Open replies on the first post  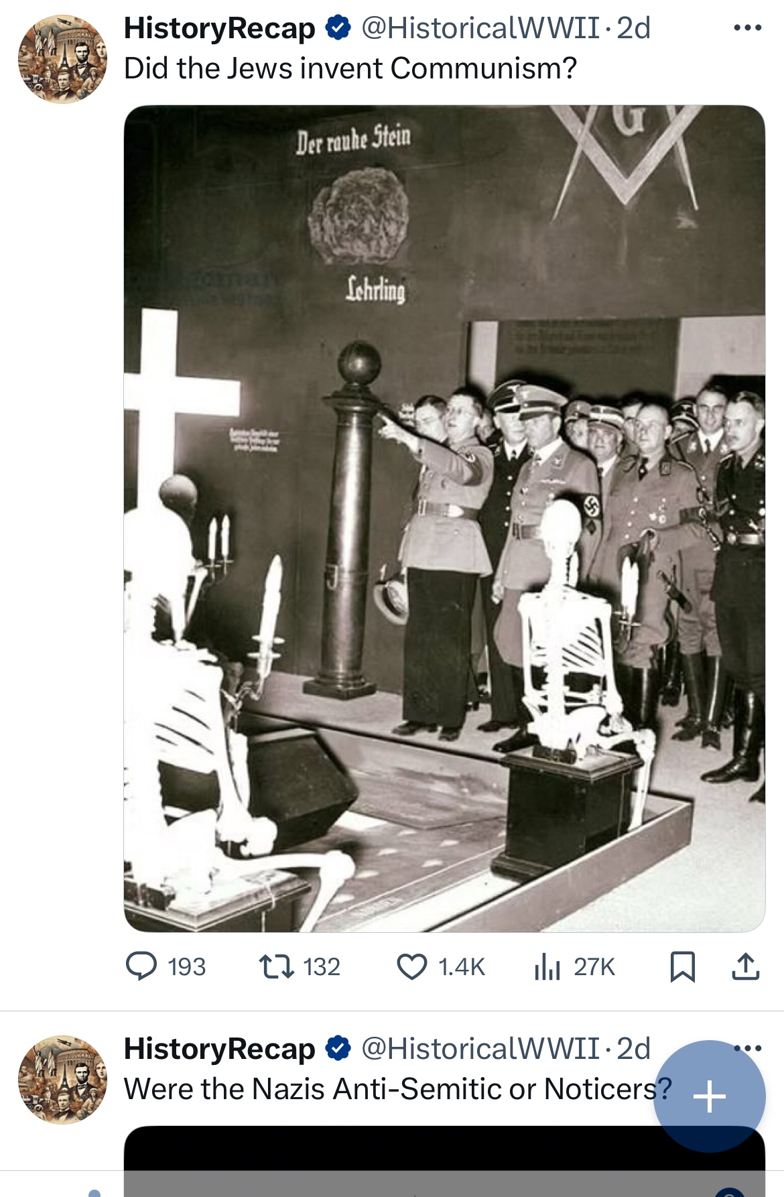pyautogui.click(x=166, y=966)
